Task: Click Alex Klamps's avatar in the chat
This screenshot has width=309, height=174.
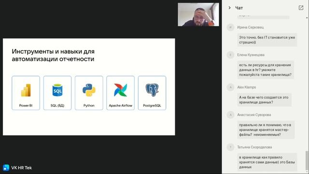Action: [230, 87]
